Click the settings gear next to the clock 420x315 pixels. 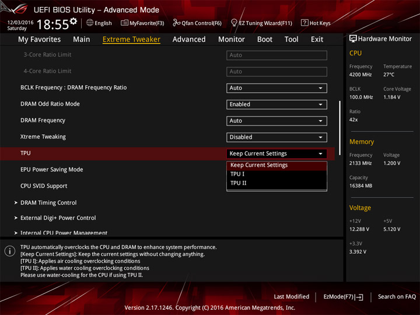pos(73,21)
